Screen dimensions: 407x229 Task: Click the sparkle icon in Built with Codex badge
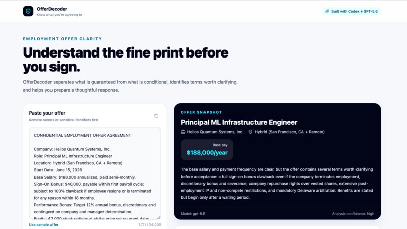point(327,11)
